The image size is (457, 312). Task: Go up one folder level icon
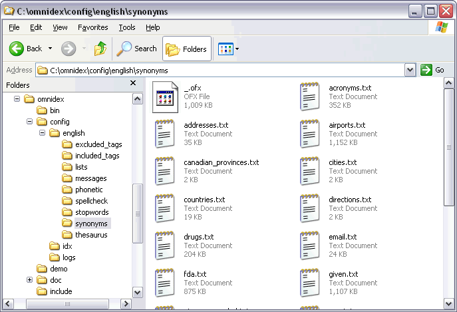[x=100, y=49]
